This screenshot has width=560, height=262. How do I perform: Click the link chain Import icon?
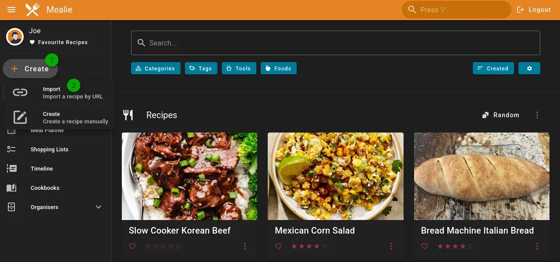tap(20, 92)
